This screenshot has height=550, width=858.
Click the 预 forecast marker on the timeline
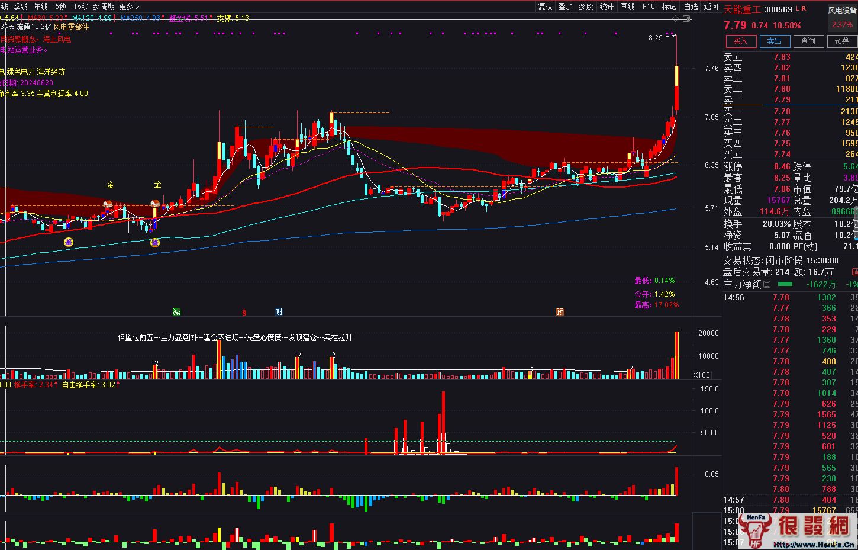pos(560,312)
